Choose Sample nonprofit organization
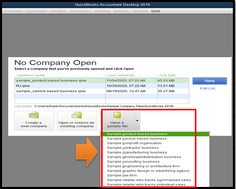Screen dimensions: 236x189 click(x=155, y=143)
